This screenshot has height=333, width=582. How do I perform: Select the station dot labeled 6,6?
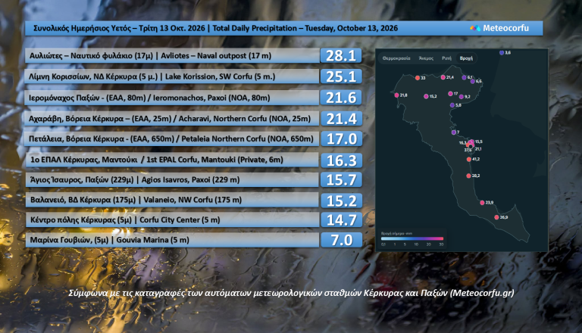click(473, 81)
